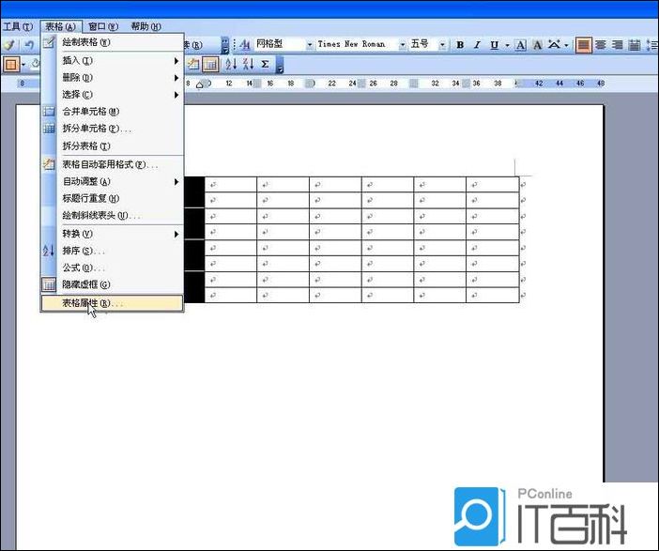Click the Hide Gridlines icon in the menu
The width and height of the screenshot is (659, 551).
(x=49, y=284)
